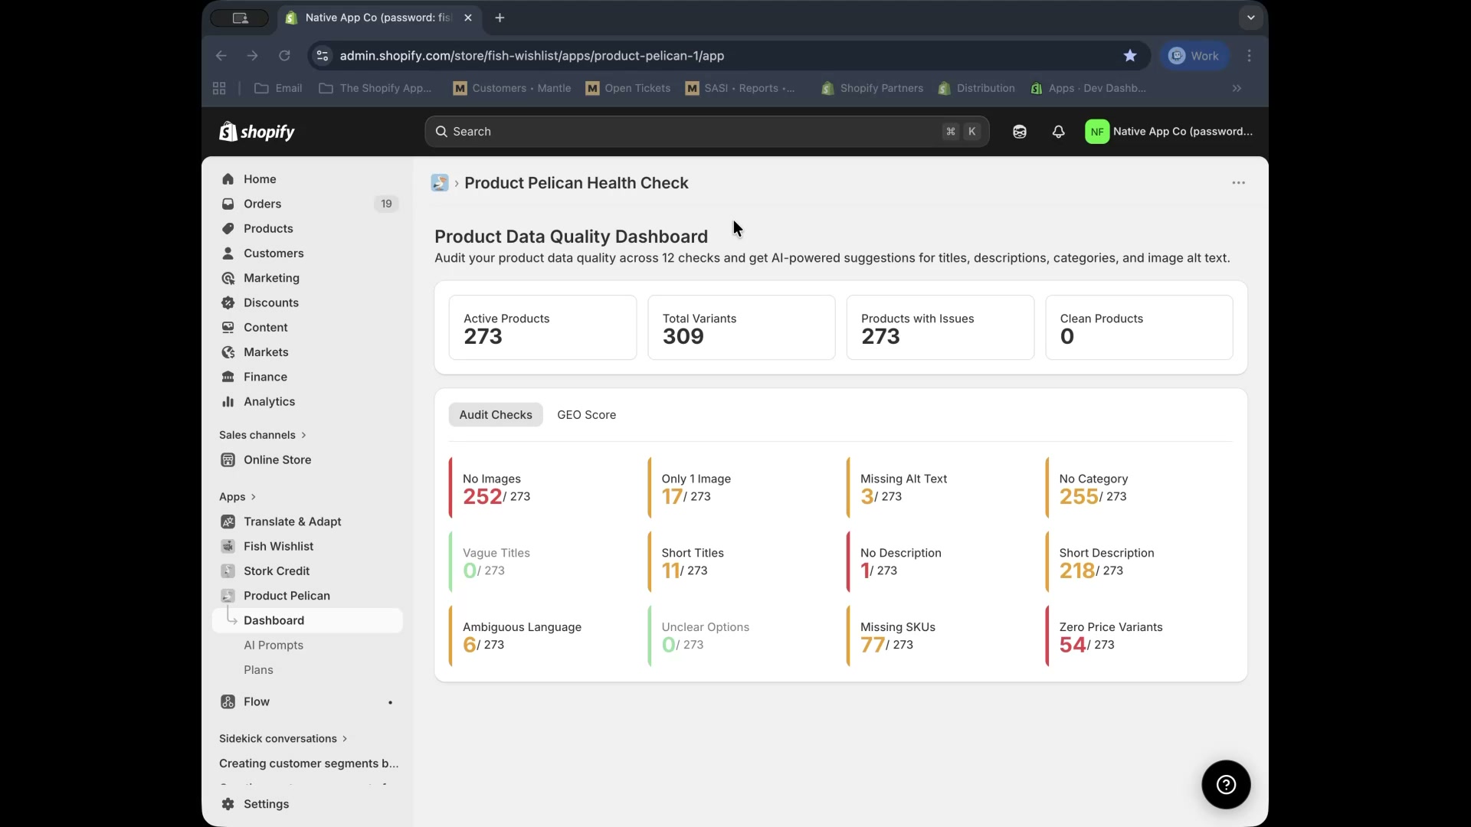
Task: Reload the page with the browser refresh icon
Action: 284,55
